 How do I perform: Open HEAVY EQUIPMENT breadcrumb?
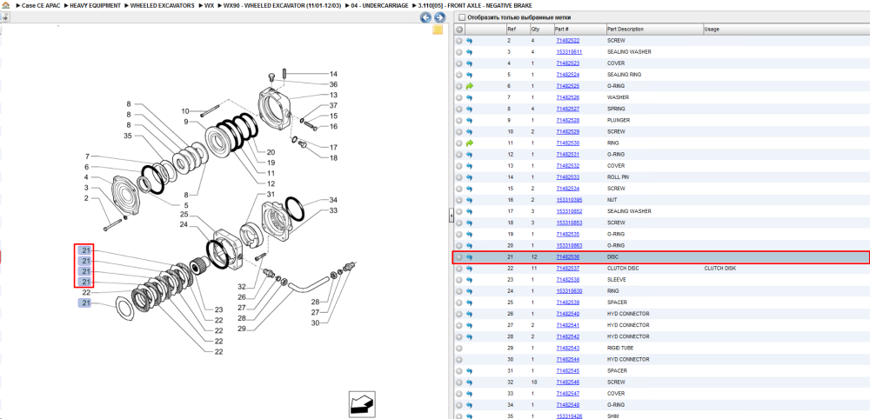pos(95,5)
